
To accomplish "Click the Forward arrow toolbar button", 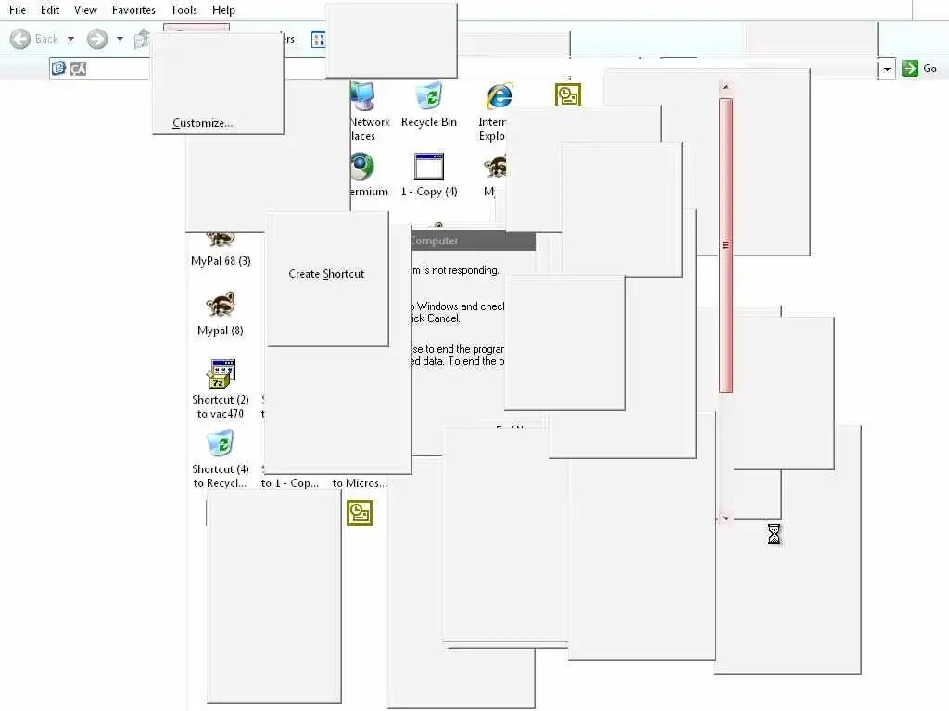I will coord(96,39).
